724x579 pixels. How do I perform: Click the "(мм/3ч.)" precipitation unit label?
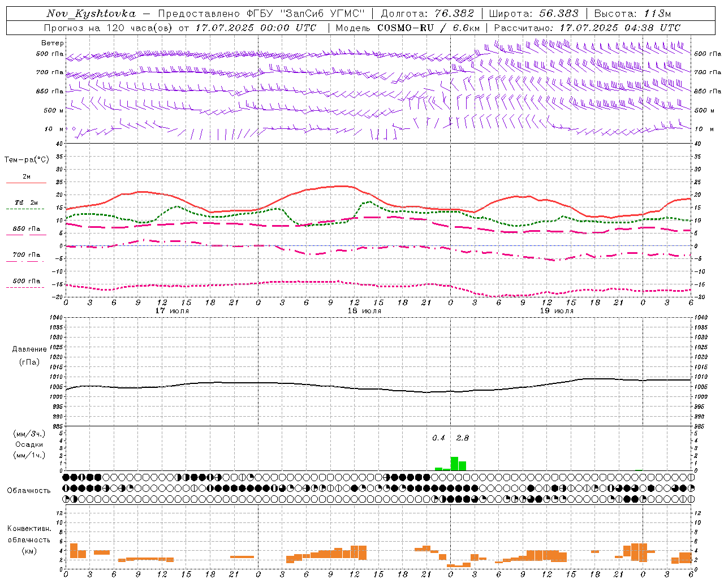pyautogui.click(x=29, y=434)
